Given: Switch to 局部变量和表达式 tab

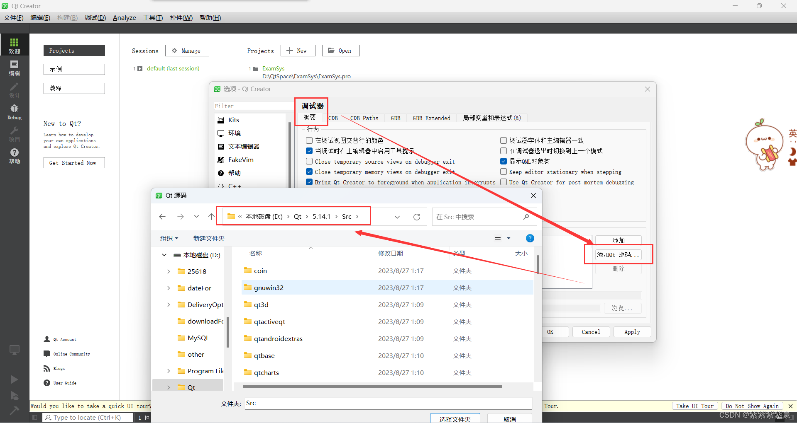Looking at the screenshot, I should click(492, 118).
